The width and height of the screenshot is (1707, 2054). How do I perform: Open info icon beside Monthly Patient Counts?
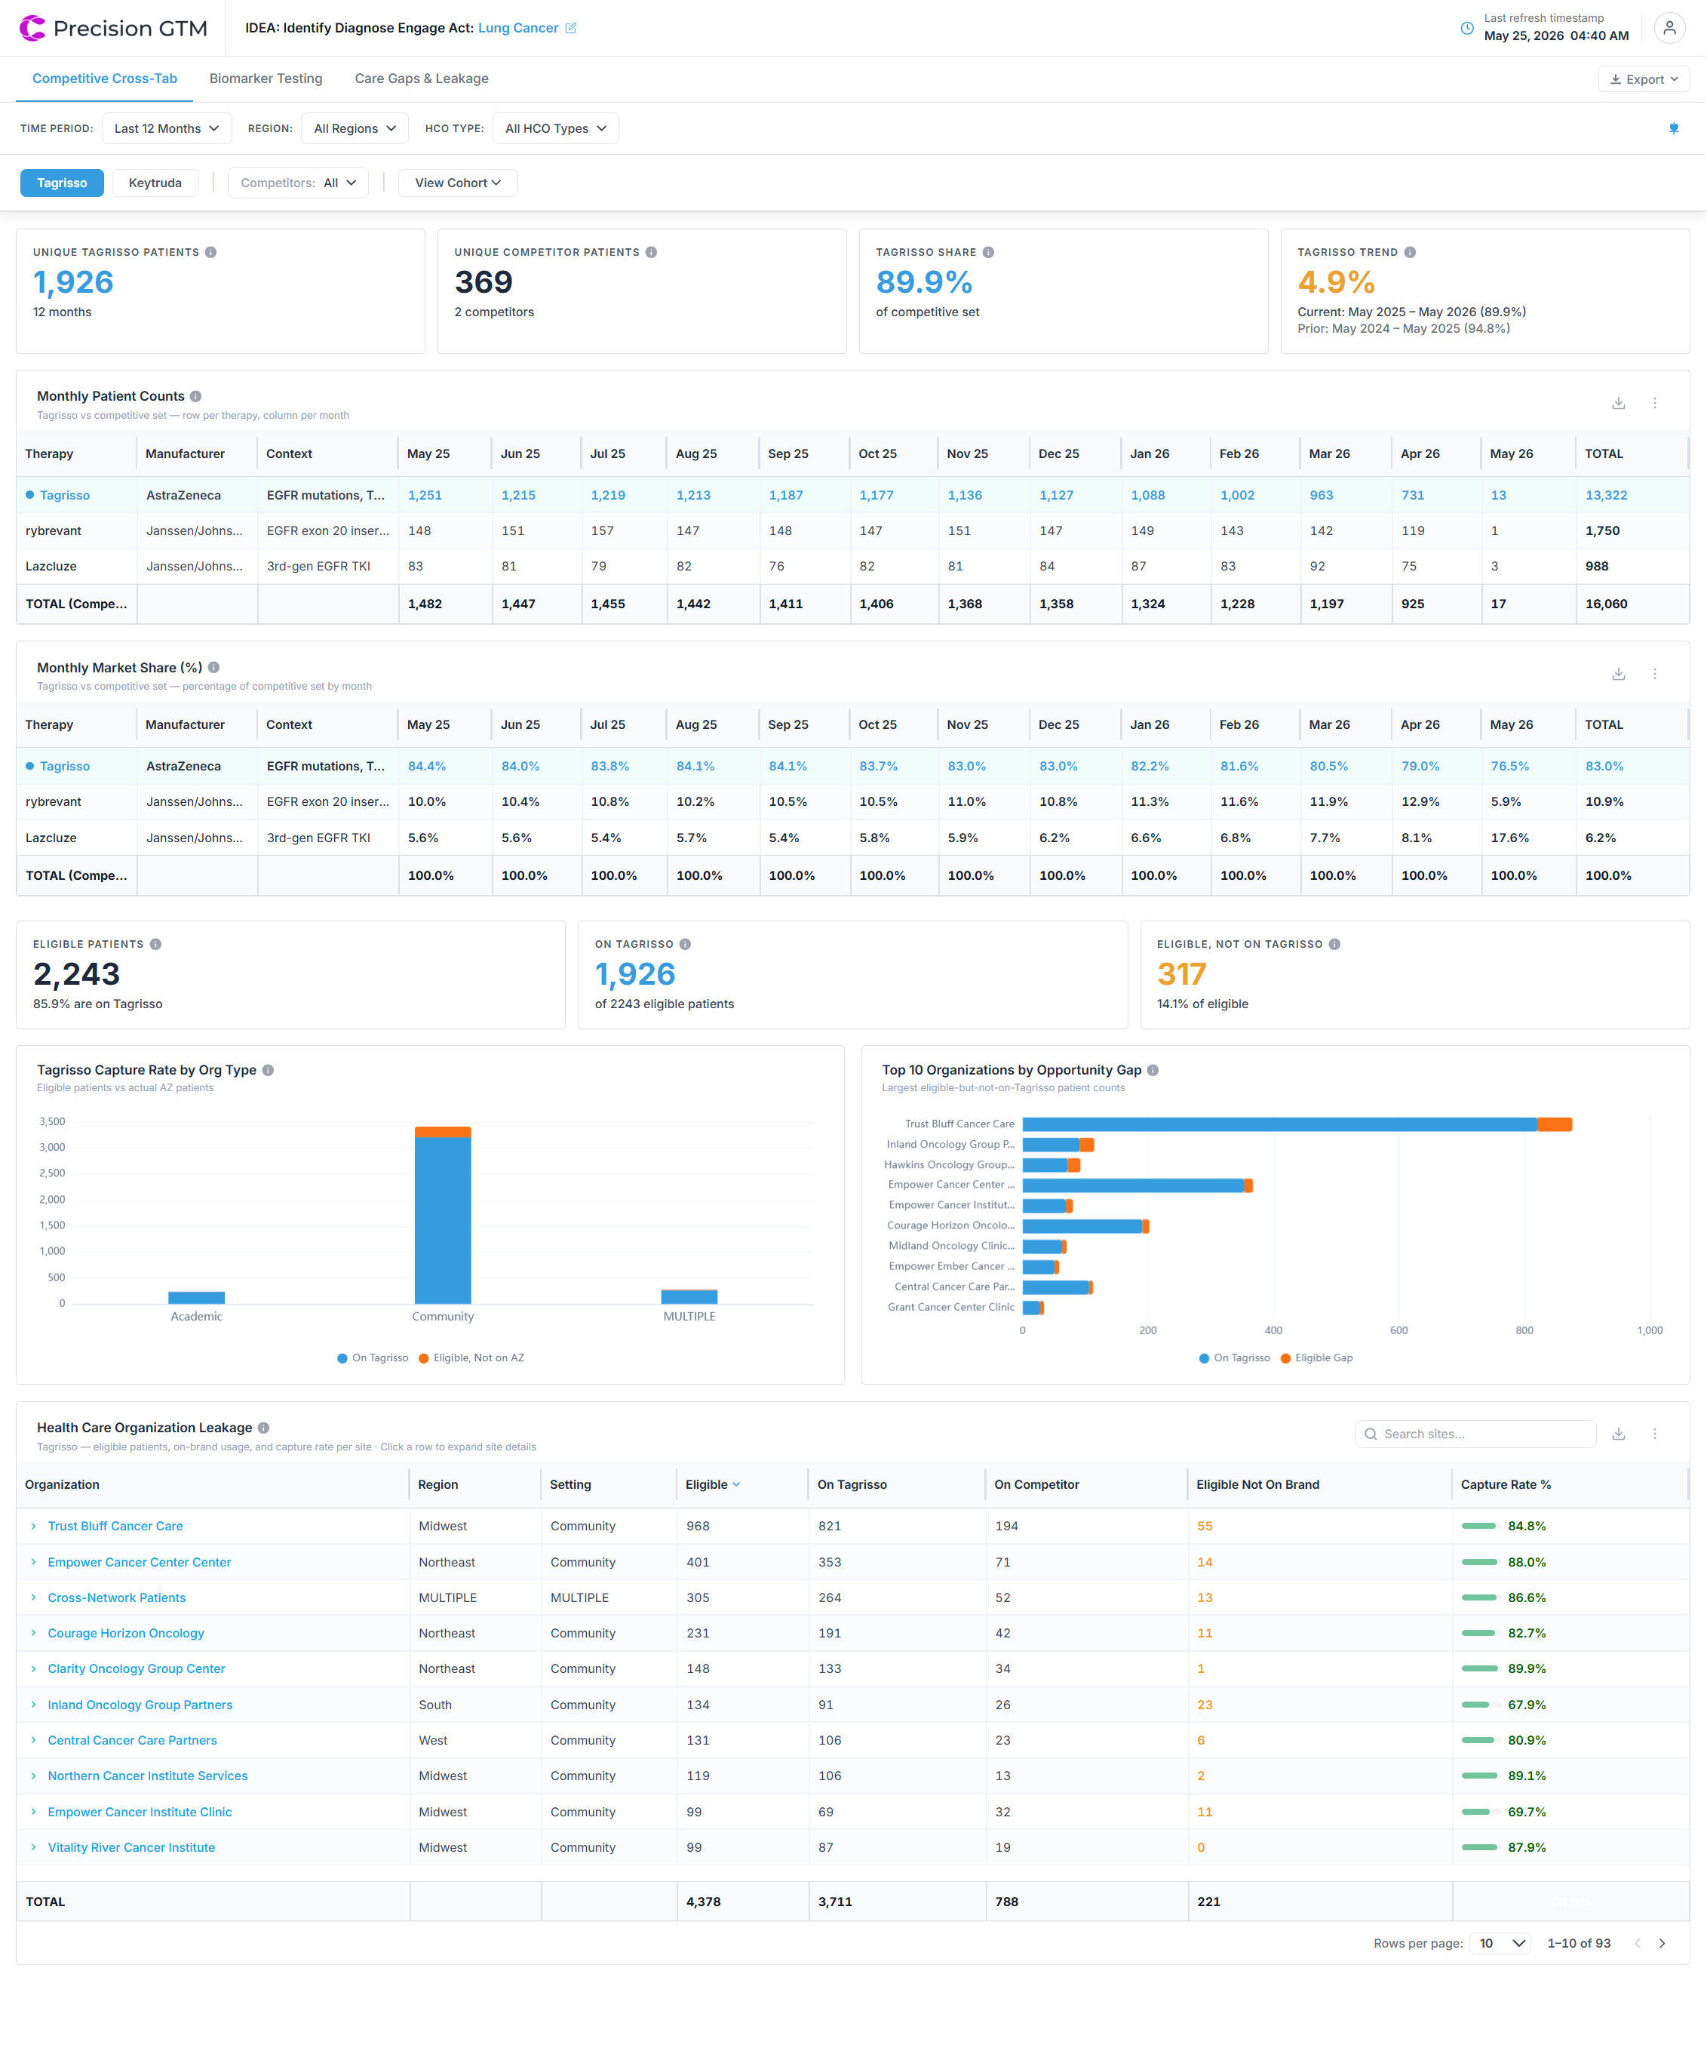click(x=195, y=396)
